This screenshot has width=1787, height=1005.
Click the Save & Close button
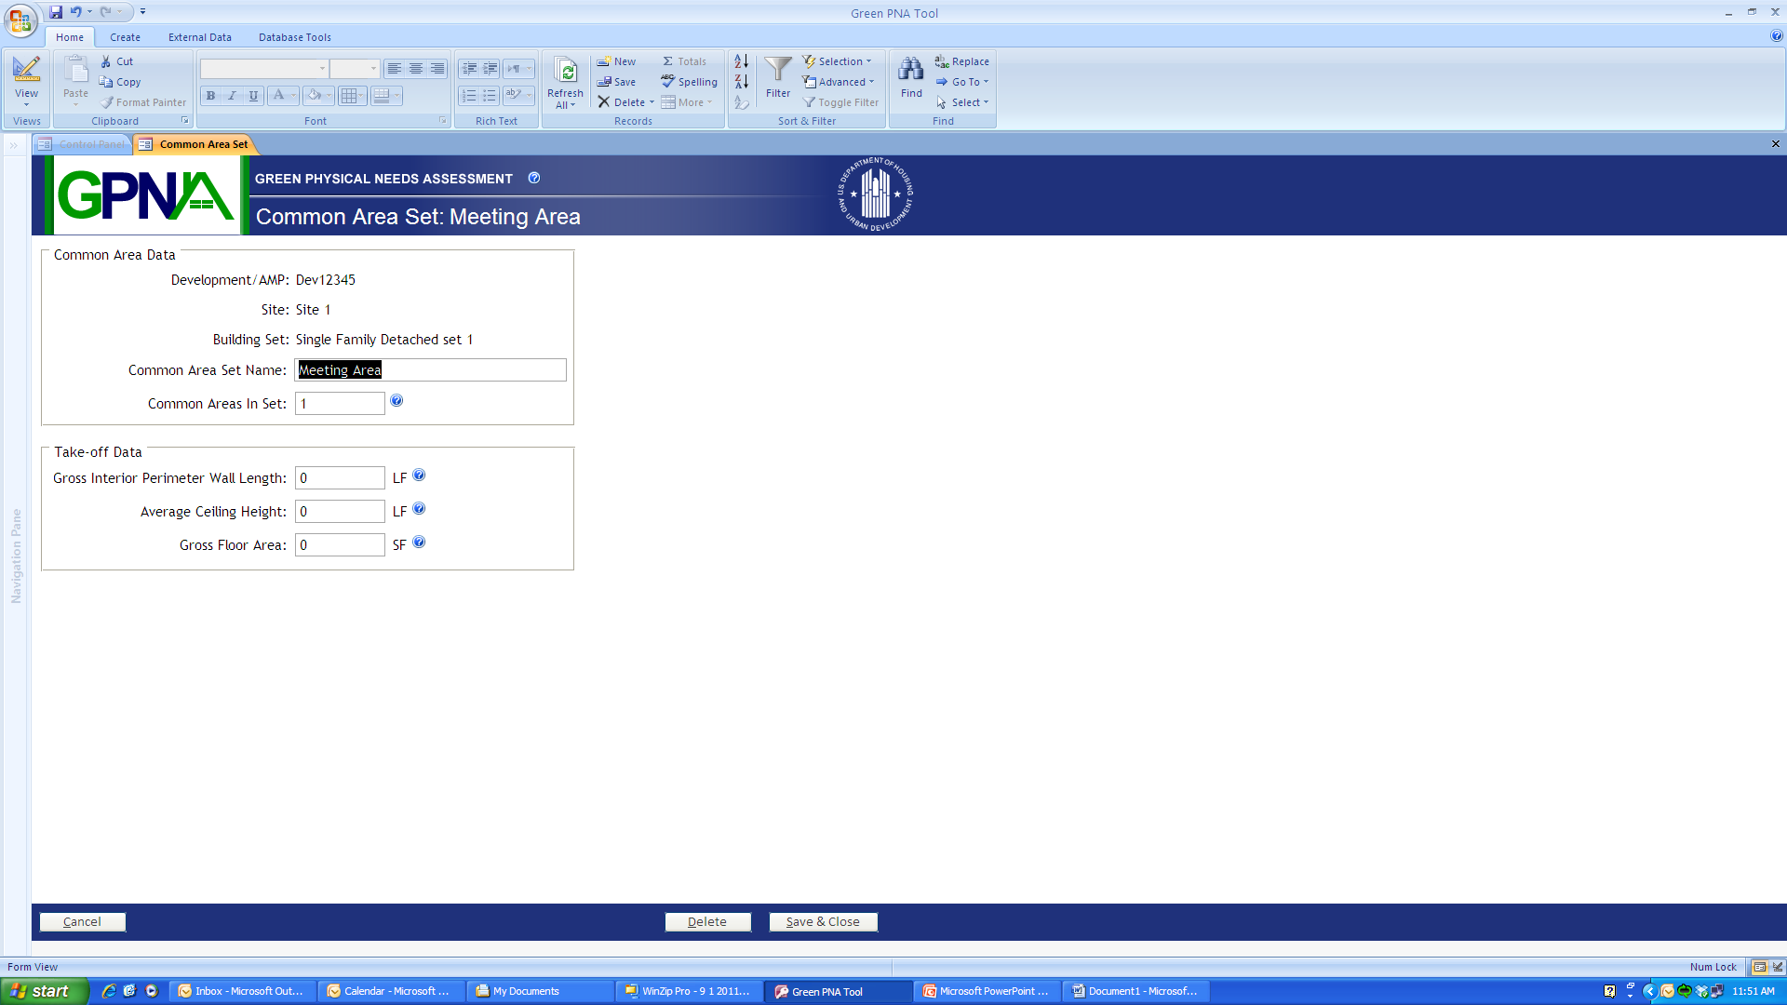(823, 921)
